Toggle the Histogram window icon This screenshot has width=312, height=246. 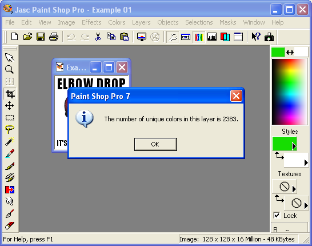(x=212, y=37)
